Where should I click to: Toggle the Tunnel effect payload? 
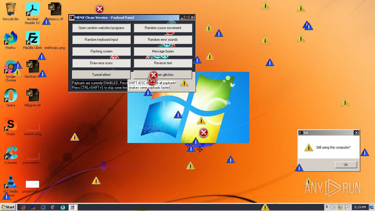(101, 75)
